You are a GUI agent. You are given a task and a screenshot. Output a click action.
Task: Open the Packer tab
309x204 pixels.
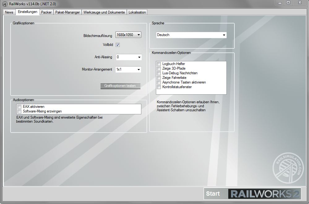[46, 12]
